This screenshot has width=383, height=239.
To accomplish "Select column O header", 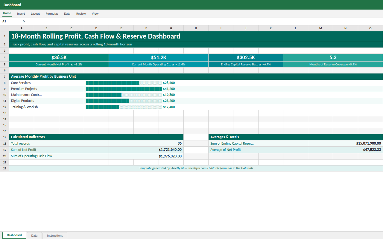I will coord(370,28).
